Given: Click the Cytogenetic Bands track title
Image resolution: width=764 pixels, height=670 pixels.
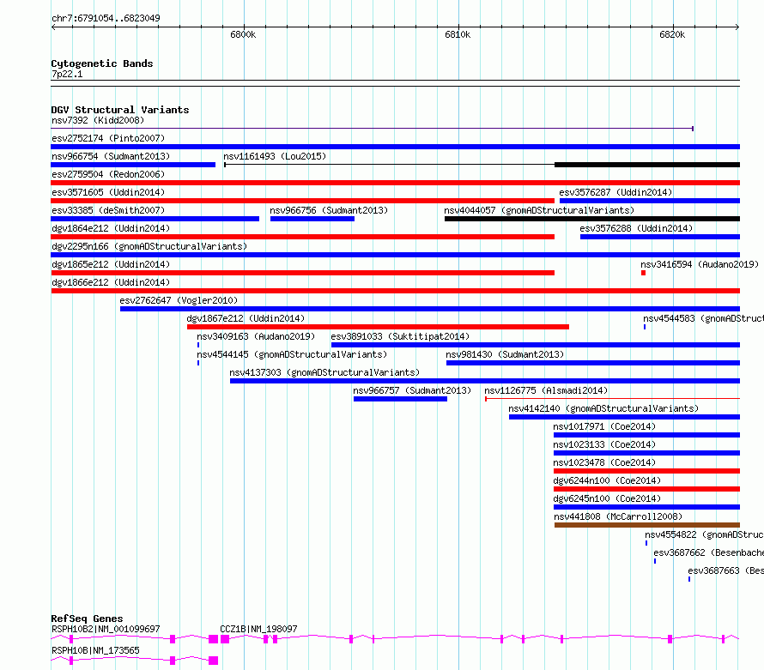Looking at the screenshot, I should pos(102,63).
